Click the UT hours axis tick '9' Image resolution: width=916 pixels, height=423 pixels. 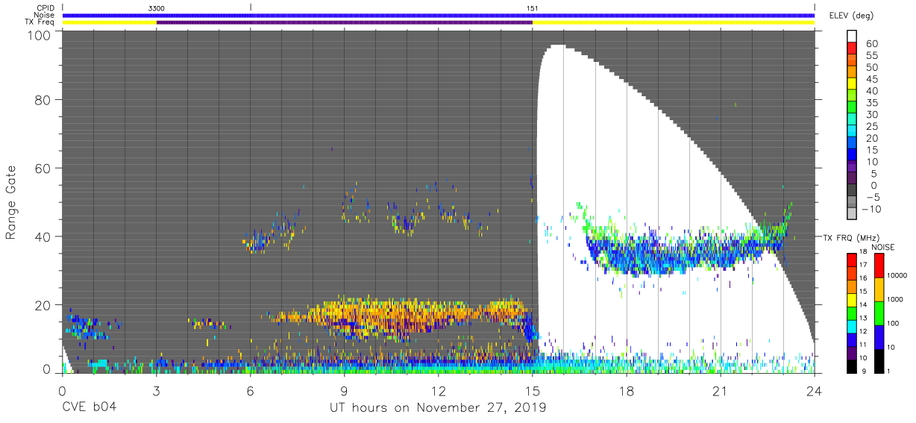point(344,390)
